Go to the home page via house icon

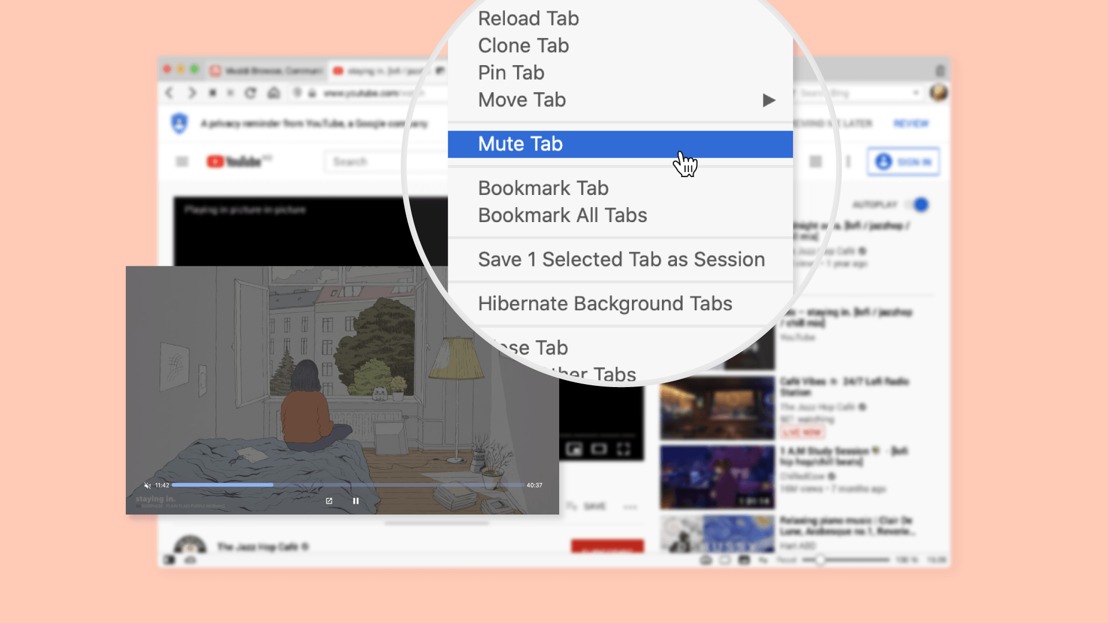click(274, 93)
